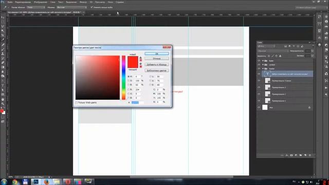Screen dimensions: 329x185
Task: Click the lock position icon in Layers
Action: tap(276, 56)
